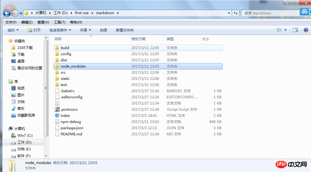The image size is (311, 172).
Task: Change view with the view mode icon
Action: (x=279, y=30)
